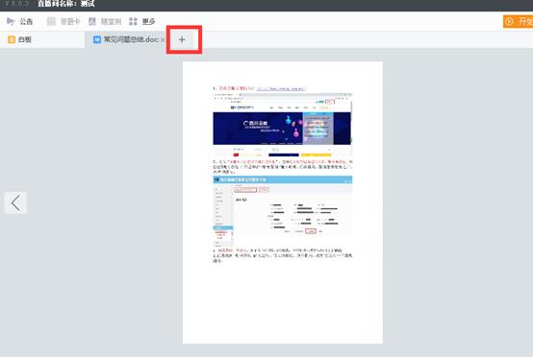Screen dimensions: 533x357
Task: Open the 答题卡 answer card tool
Action: coord(63,21)
